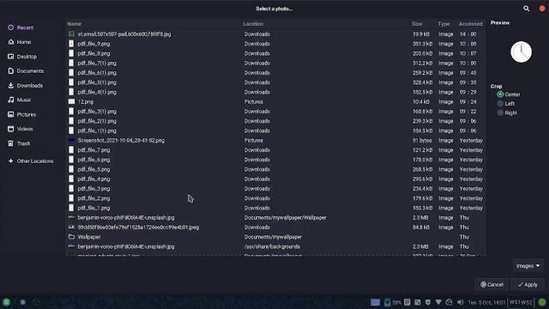This screenshot has width=549, height=309.
Task: Open Pictures location in sidebar
Action: click(x=22, y=114)
